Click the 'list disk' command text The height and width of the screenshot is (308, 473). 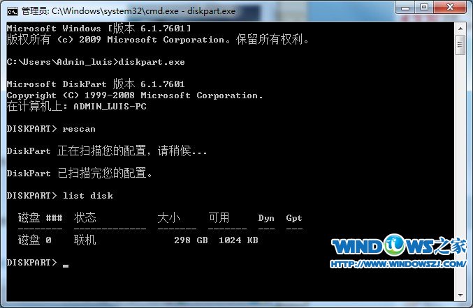(x=88, y=196)
